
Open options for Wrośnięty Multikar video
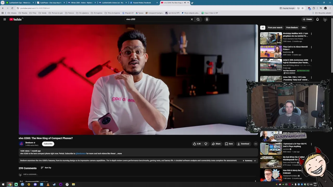(311, 34)
